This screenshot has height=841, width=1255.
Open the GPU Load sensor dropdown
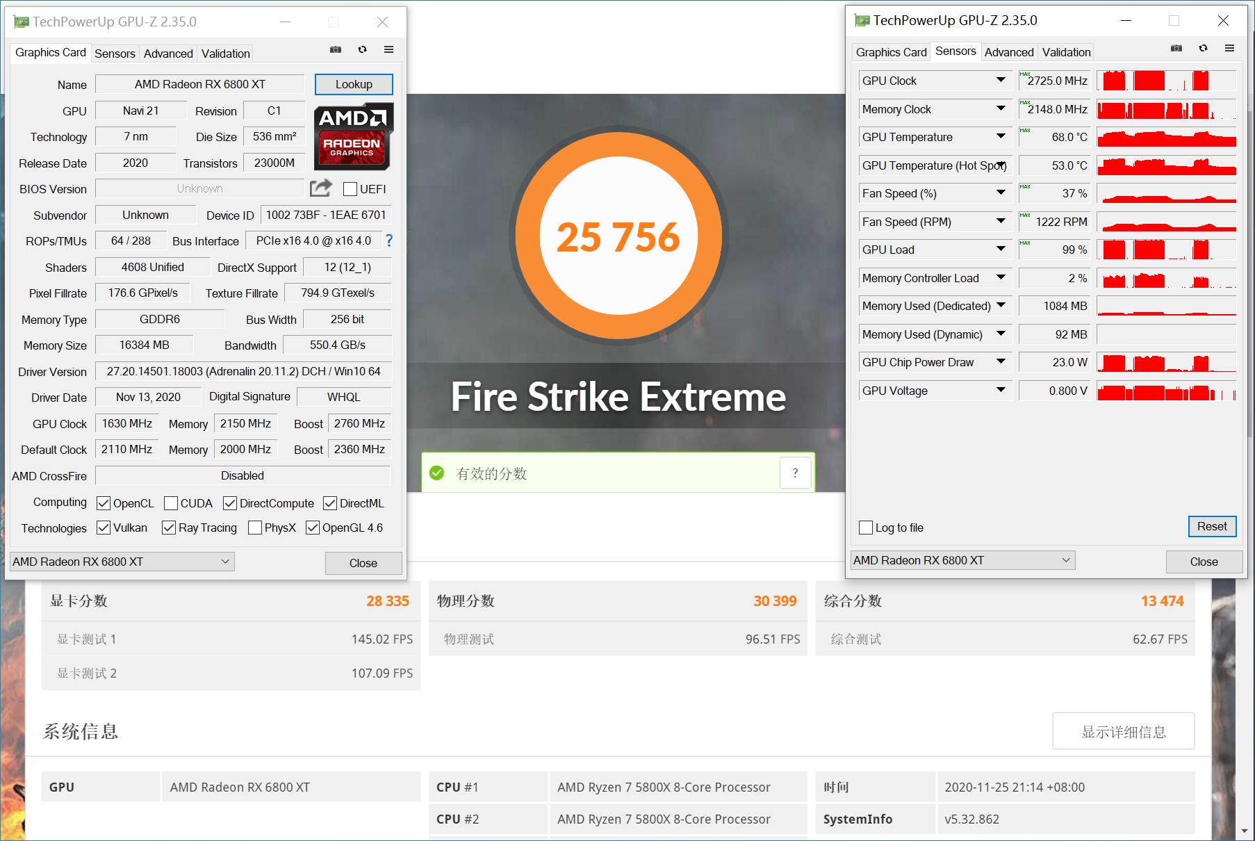coord(1001,250)
